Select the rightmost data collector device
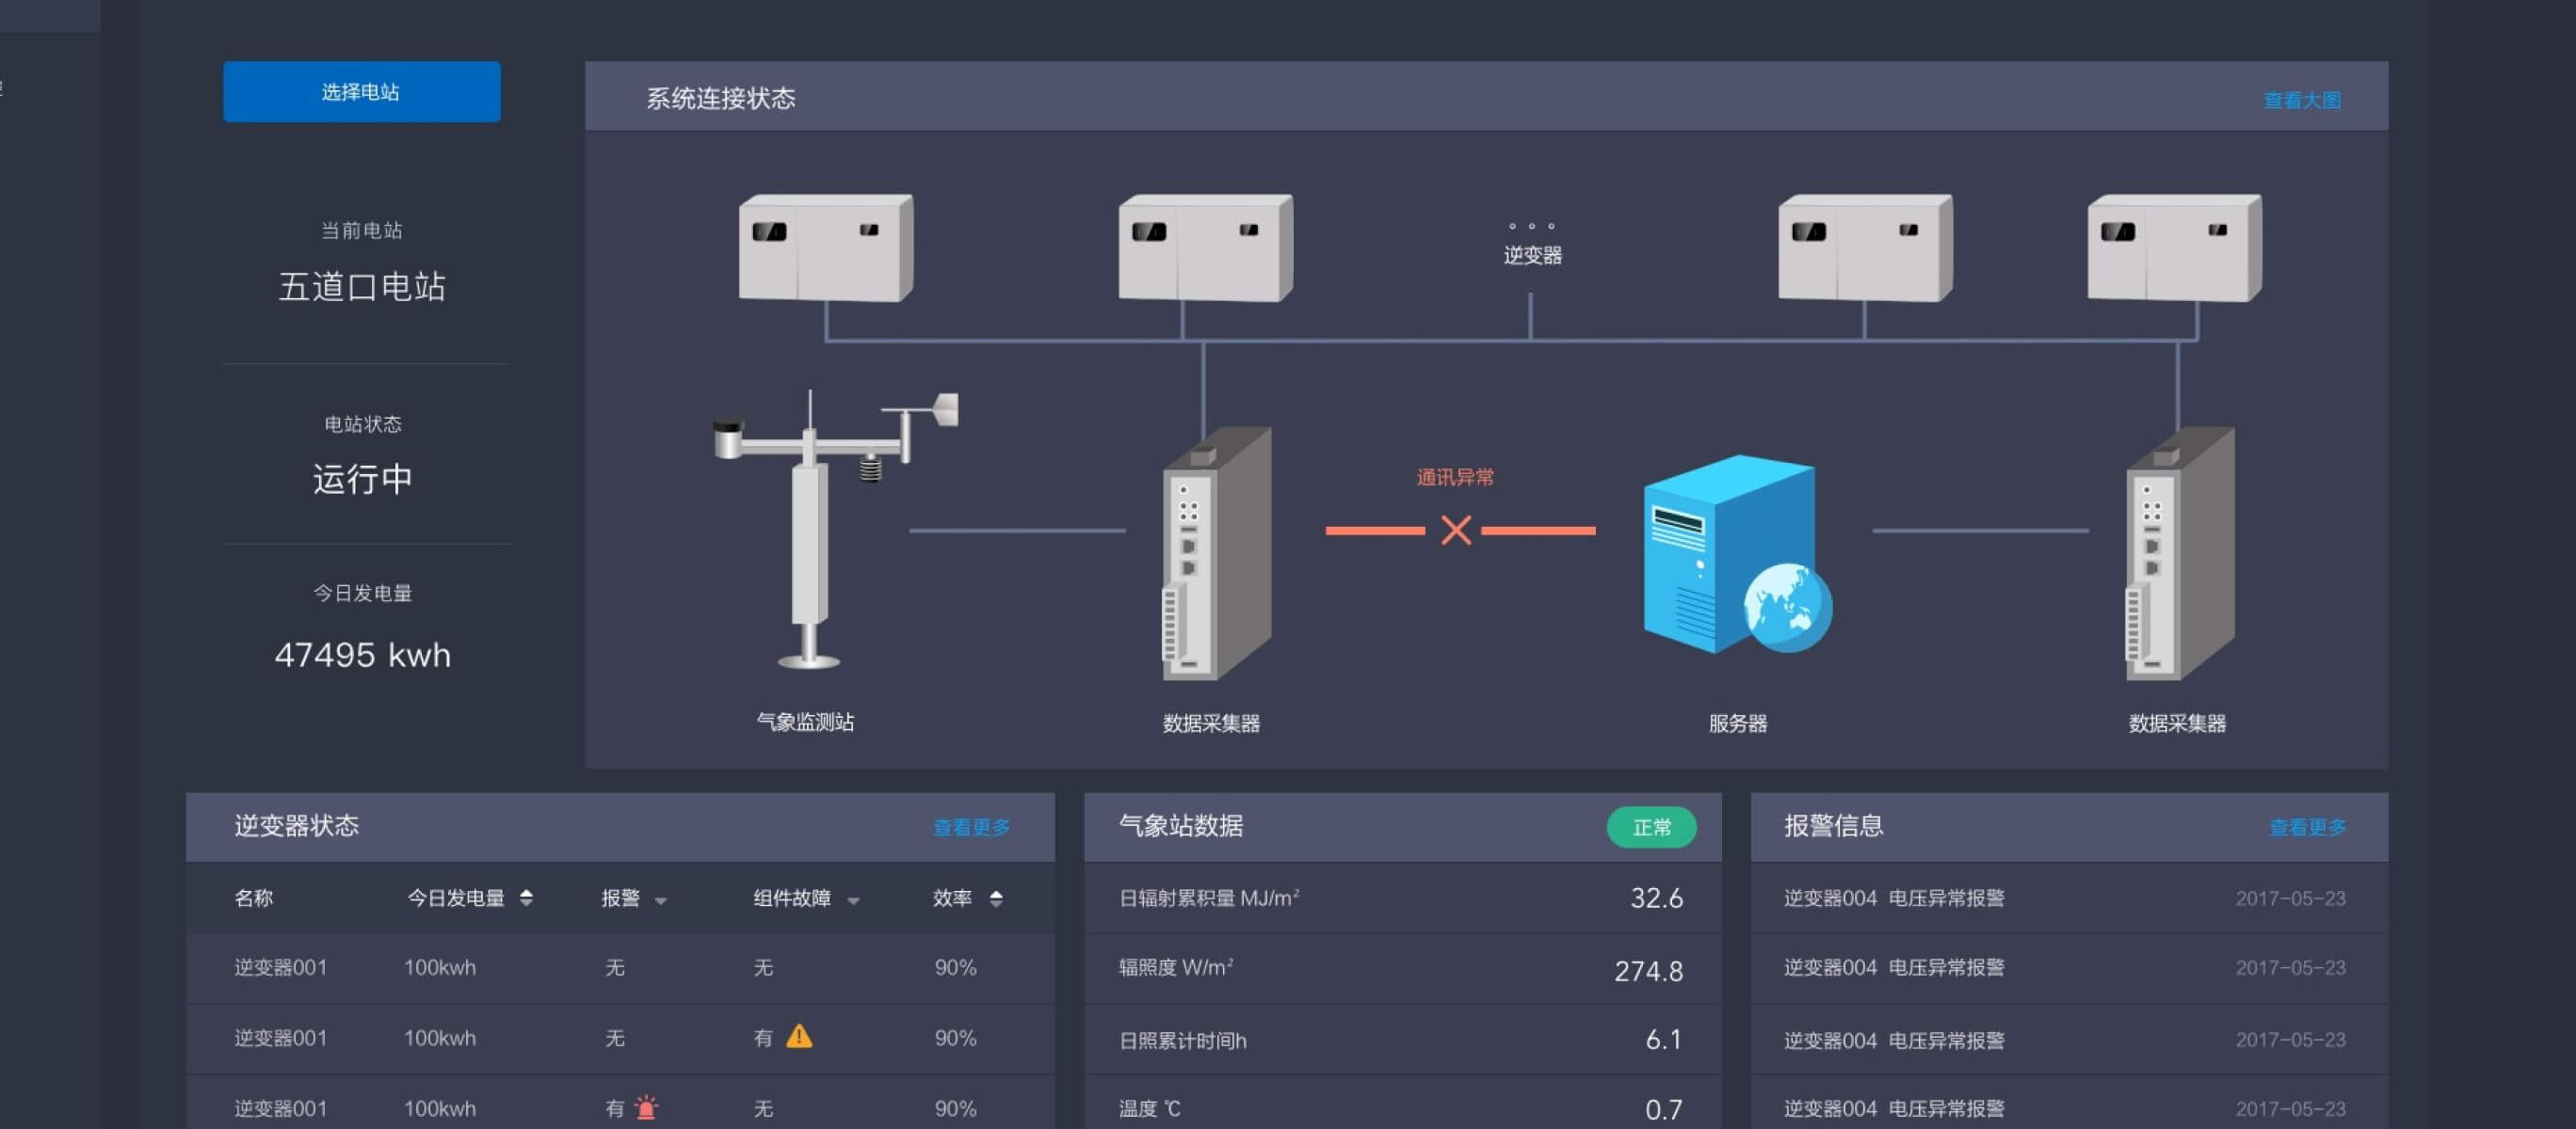The width and height of the screenshot is (2576, 1129). [2178, 555]
